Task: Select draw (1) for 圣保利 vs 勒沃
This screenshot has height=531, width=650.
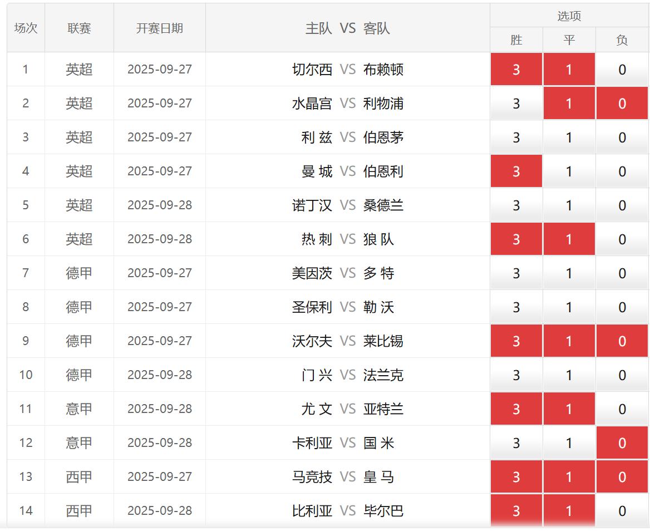Action: (x=569, y=307)
